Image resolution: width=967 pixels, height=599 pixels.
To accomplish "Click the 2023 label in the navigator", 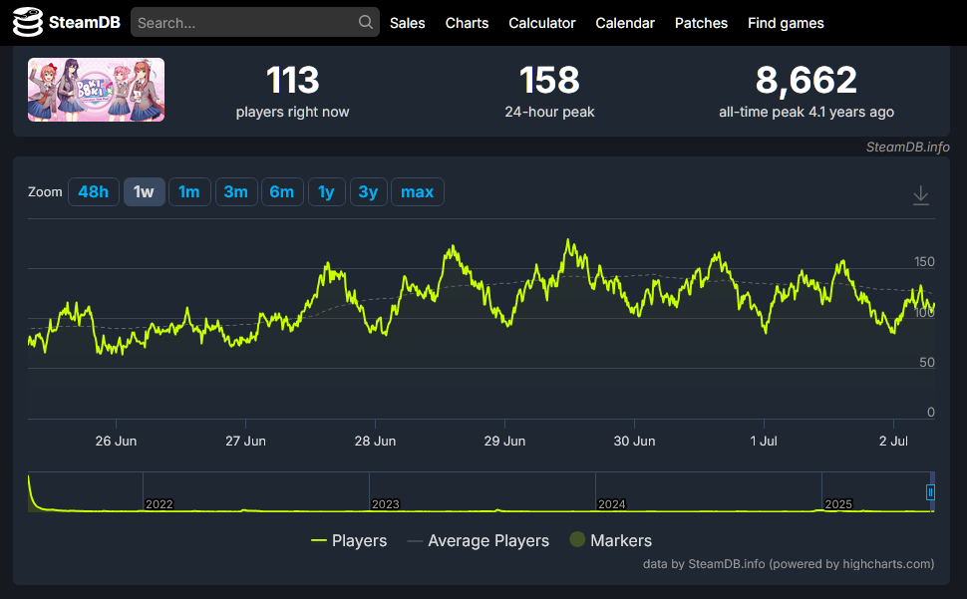I will click(x=386, y=504).
